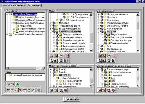145x104 pixels.
Task: Click lightbulb icon beside Юдельсон Михаил
Action: [14, 32]
